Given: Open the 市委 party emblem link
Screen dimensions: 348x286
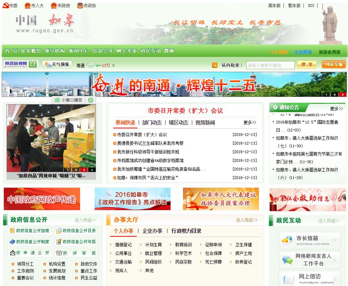Looking at the screenshot, I should [10, 6].
